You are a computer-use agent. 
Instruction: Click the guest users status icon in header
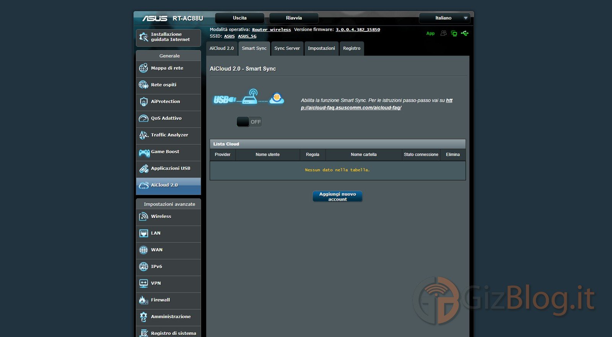coord(443,33)
